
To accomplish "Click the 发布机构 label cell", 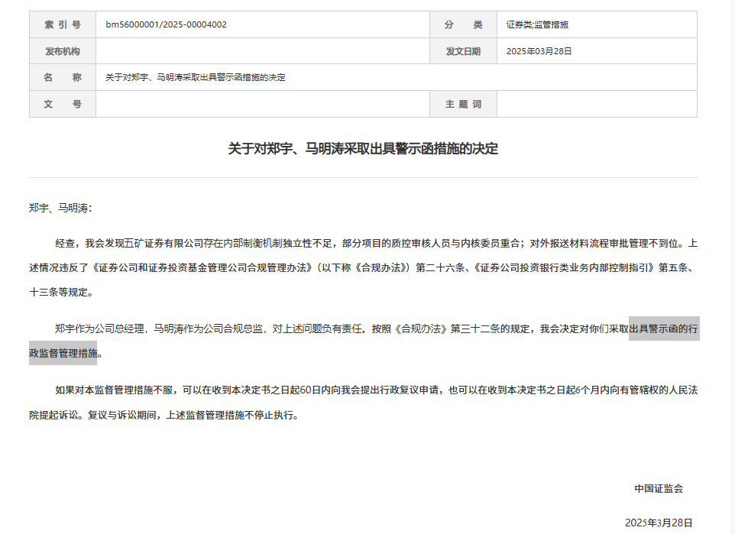I will click(62, 50).
